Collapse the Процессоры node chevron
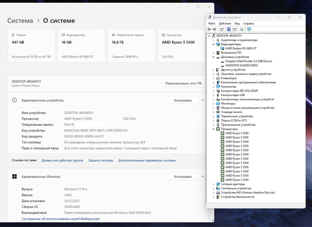Image resolution: width=312 pixels, height=227 pixels. coord(213,129)
